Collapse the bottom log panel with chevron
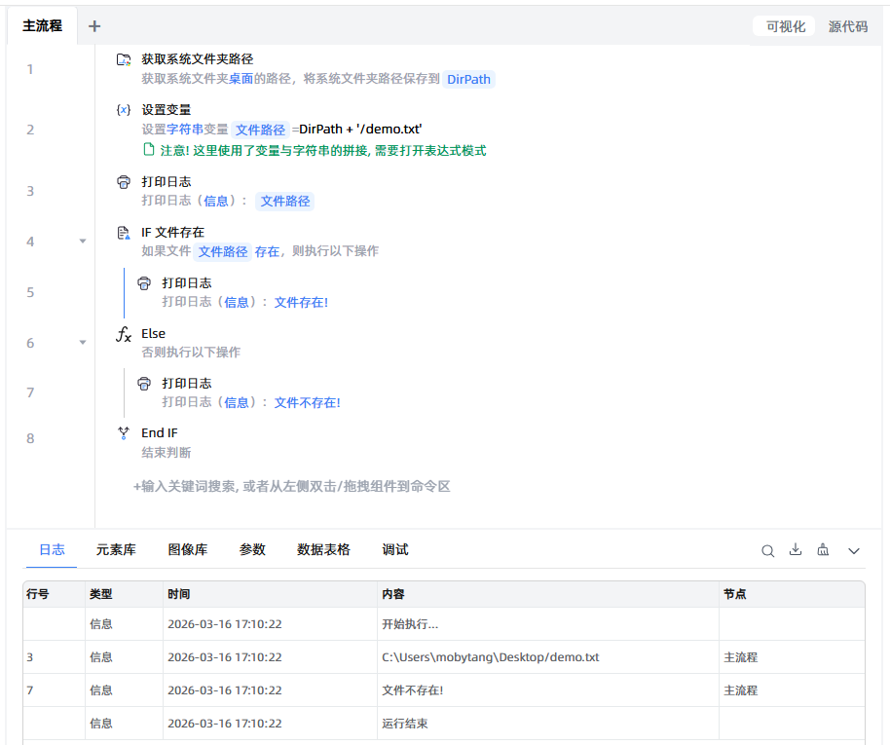The image size is (890, 745). pyautogui.click(x=854, y=551)
